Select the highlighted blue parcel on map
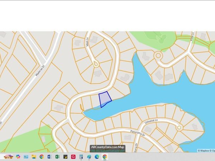The height and width of the screenshot is (161, 215). (x=105, y=98)
